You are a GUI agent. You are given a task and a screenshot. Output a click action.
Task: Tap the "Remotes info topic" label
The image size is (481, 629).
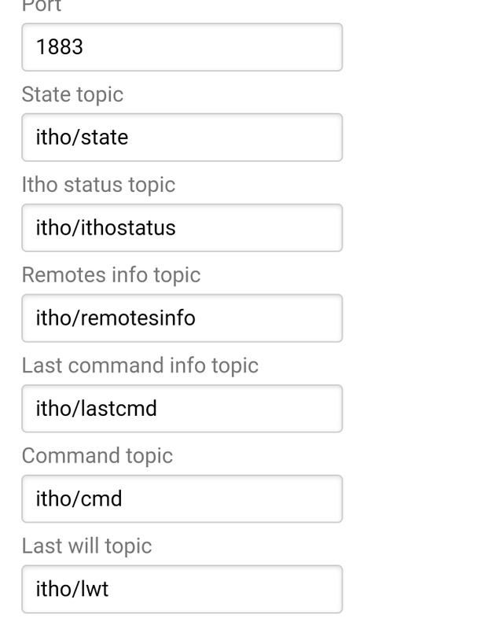pos(111,275)
